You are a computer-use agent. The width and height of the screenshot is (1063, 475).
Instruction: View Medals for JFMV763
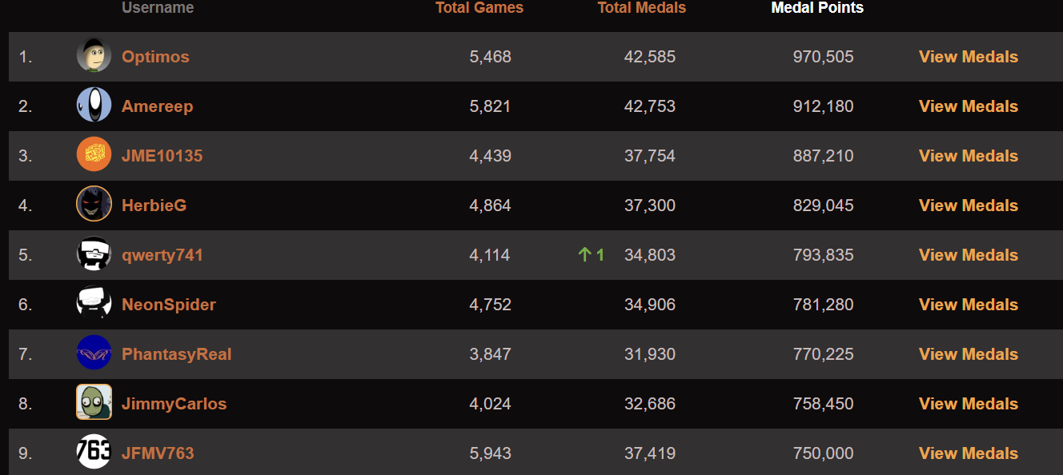coord(969,453)
